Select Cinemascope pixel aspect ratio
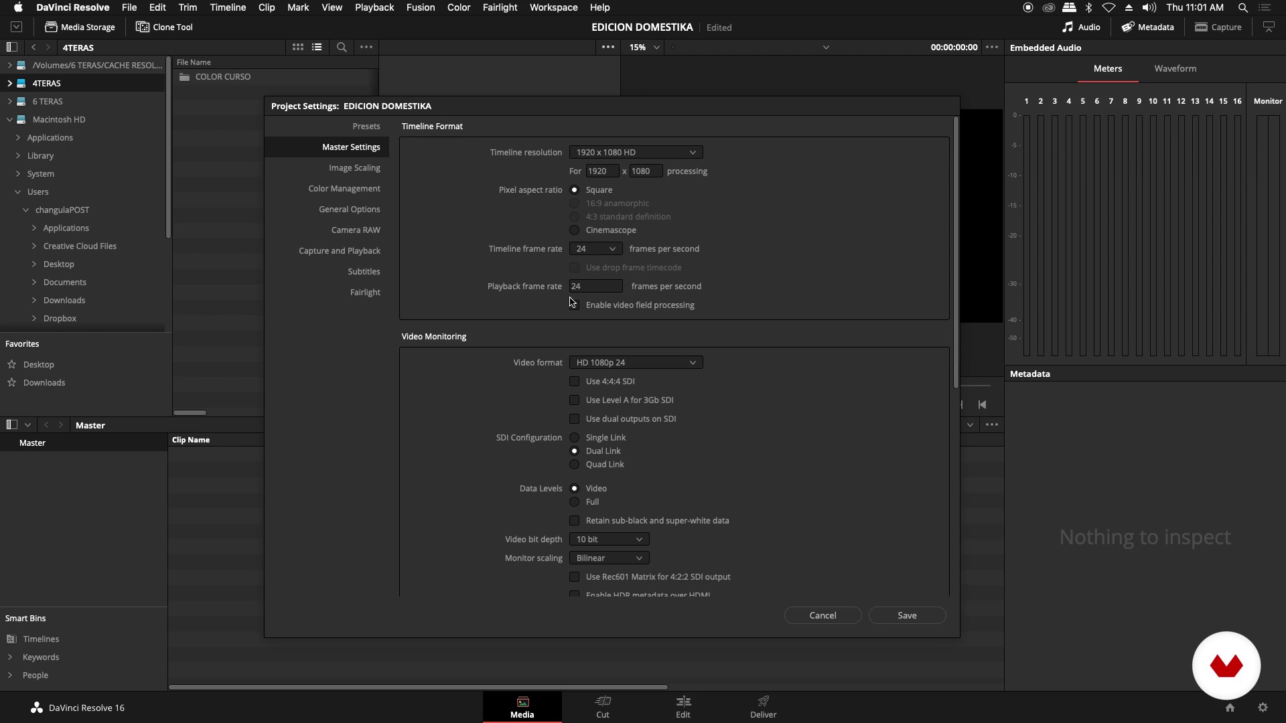This screenshot has width=1286, height=723. (x=574, y=230)
